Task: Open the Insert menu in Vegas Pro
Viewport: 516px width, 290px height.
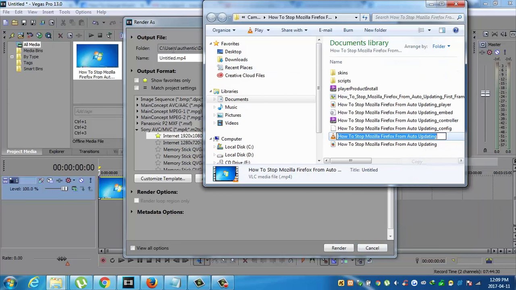Action: [x=48, y=12]
